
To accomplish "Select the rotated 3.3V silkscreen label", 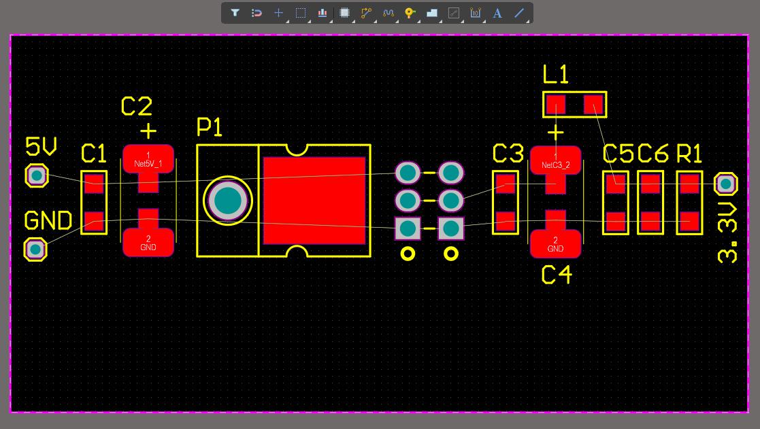I will coord(727,233).
